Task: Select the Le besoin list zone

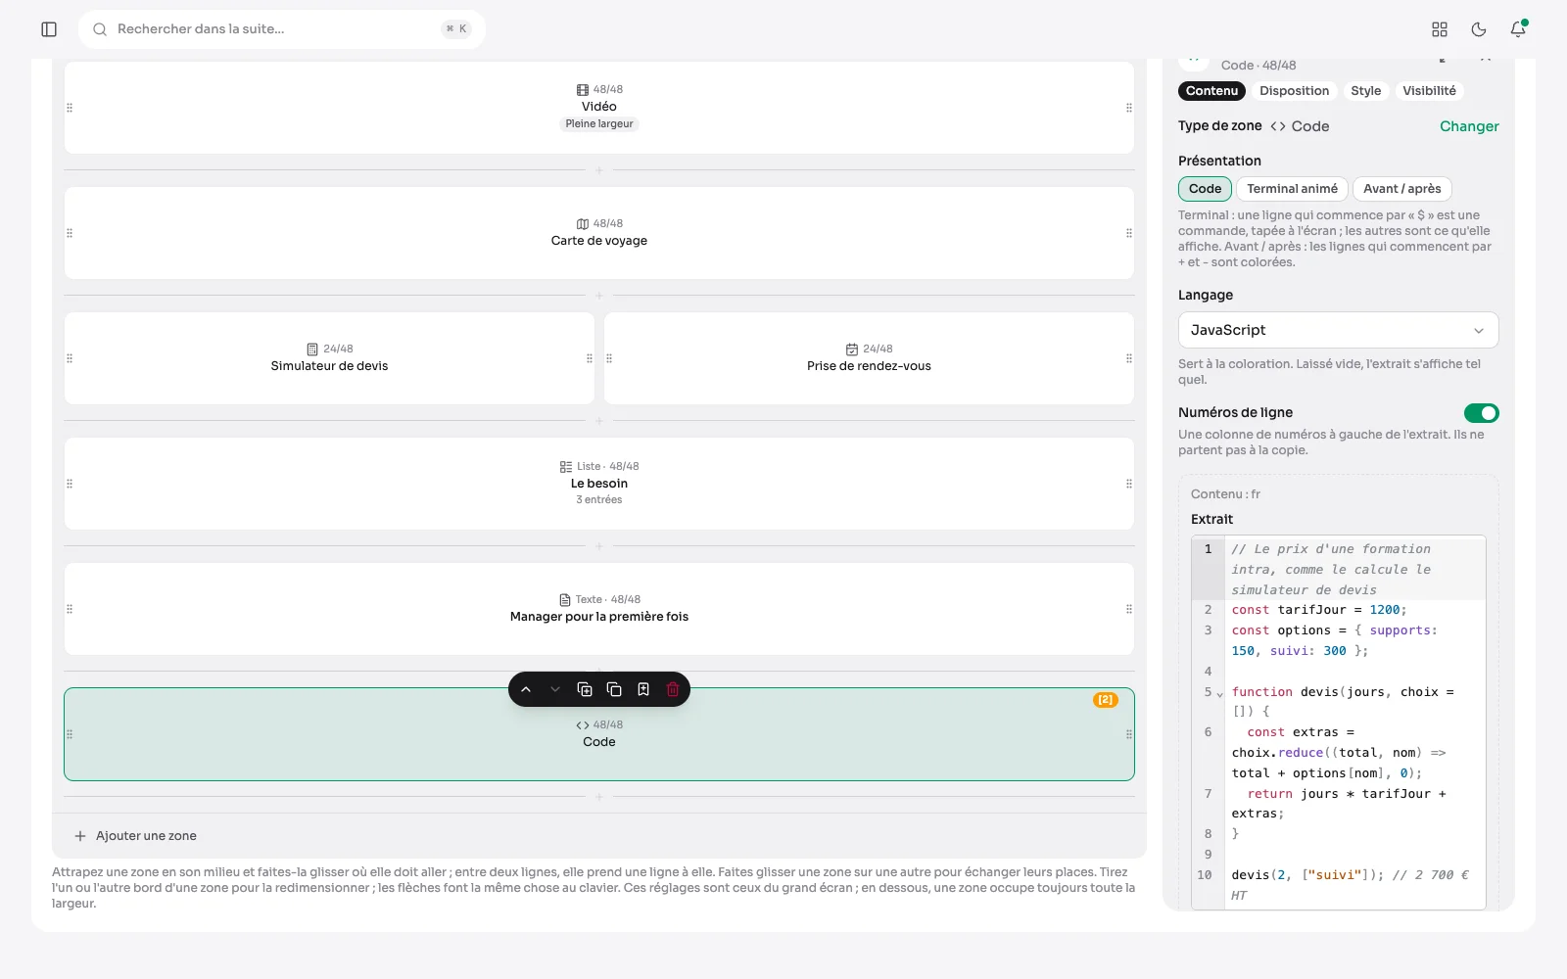Action: (599, 484)
